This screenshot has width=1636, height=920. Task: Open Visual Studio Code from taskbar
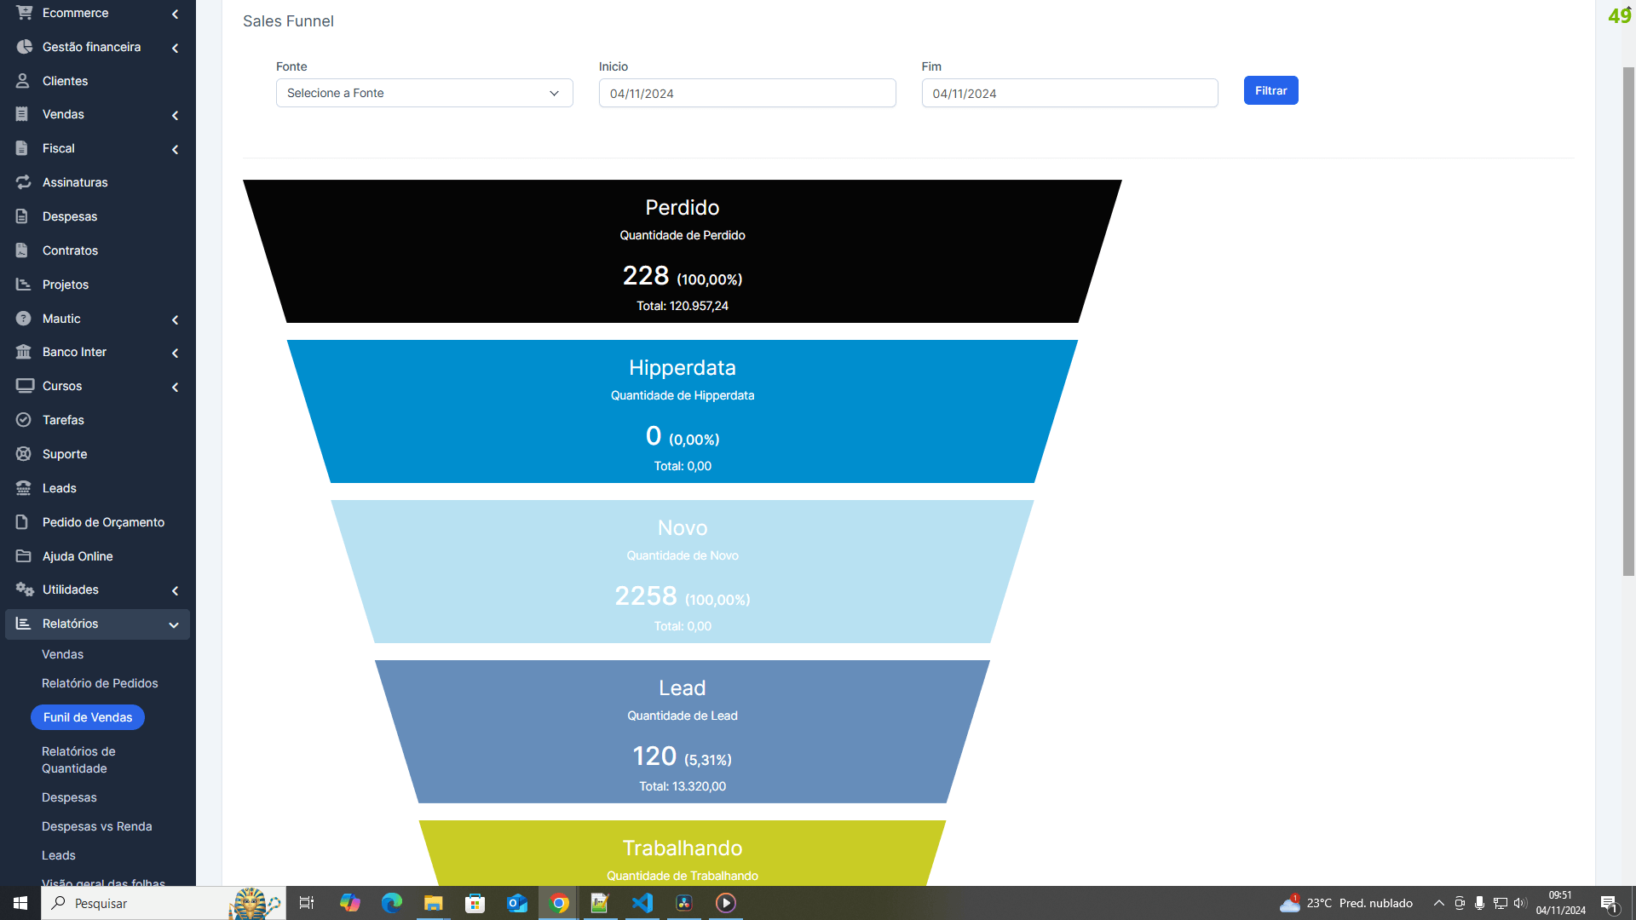tap(642, 903)
